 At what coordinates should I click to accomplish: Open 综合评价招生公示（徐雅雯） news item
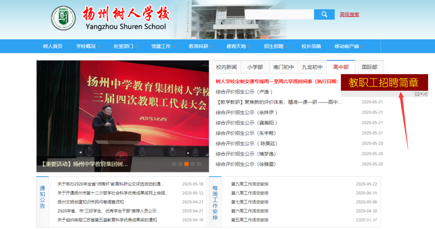(246, 164)
